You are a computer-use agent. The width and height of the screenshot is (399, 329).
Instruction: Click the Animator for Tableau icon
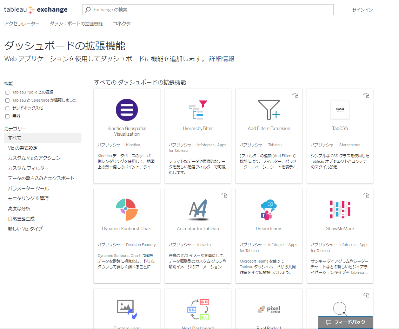click(198, 209)
